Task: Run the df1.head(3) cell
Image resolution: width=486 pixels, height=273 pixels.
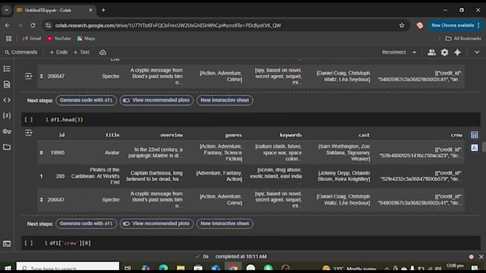Action: 29,120
